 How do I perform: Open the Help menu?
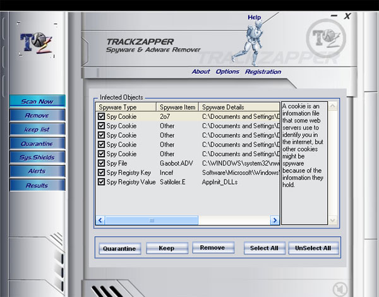click(255, 18)
